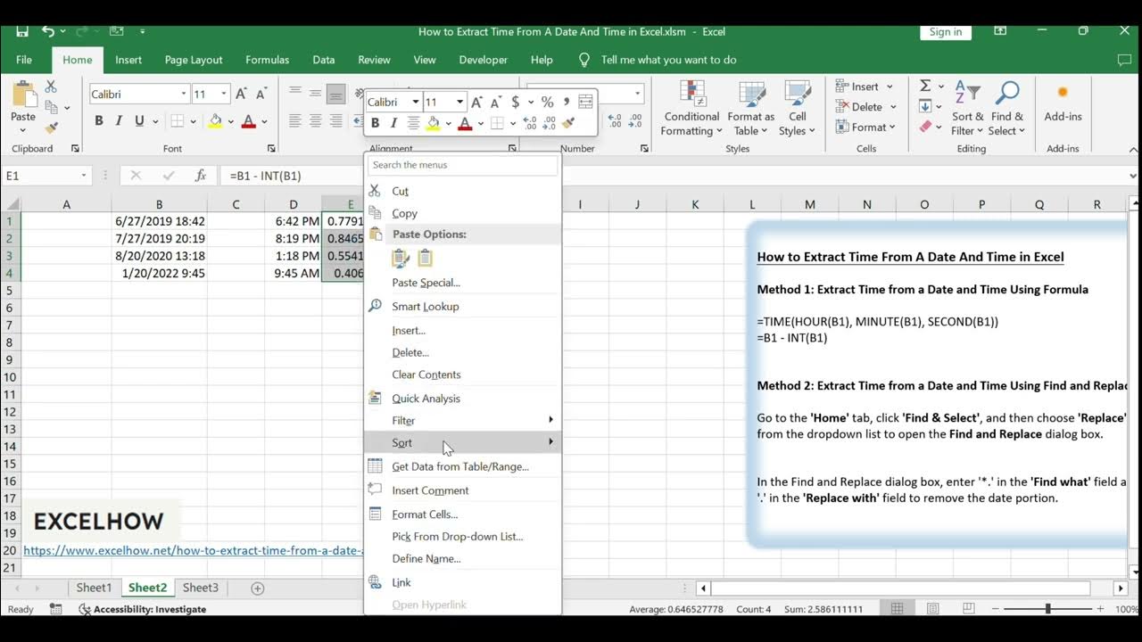Click the ribbon yellow Fill Color swatch
This screenshot has width=1142, height=642.
(215, 121)
